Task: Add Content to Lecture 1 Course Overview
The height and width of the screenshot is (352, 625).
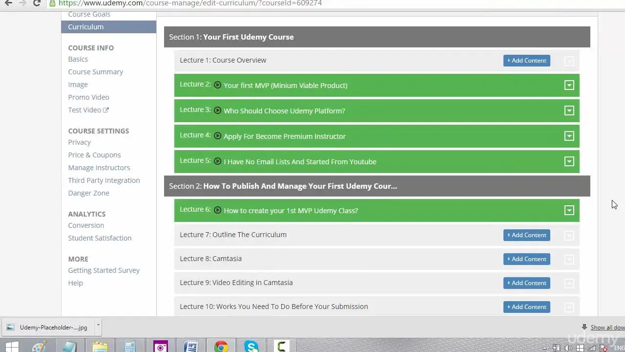Action: click(x=526, y=61)
